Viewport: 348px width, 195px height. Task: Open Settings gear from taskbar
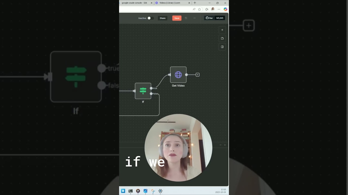point(160,191)
